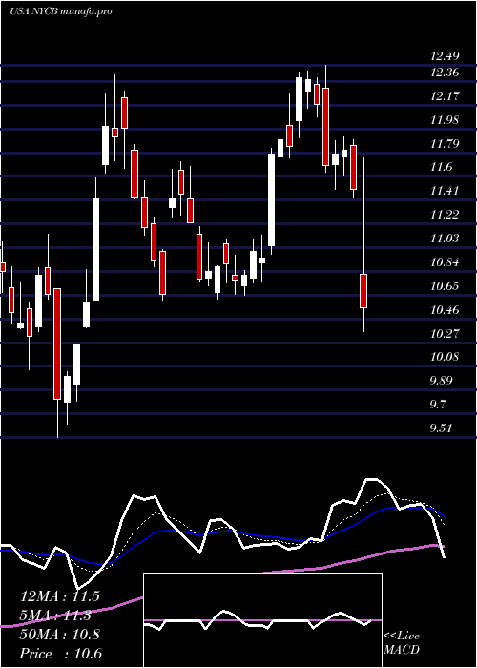Select the 11.22 price level label
The width and height of the screenshot is (477, 668).
point(445,215)
